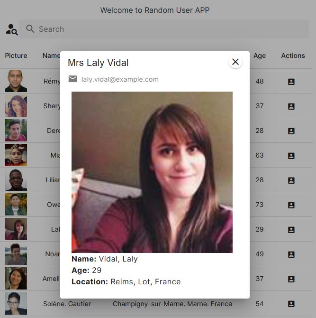Screen dimensions: 316x318
Task: Click the Actions column header
Action: click(293, 56)
